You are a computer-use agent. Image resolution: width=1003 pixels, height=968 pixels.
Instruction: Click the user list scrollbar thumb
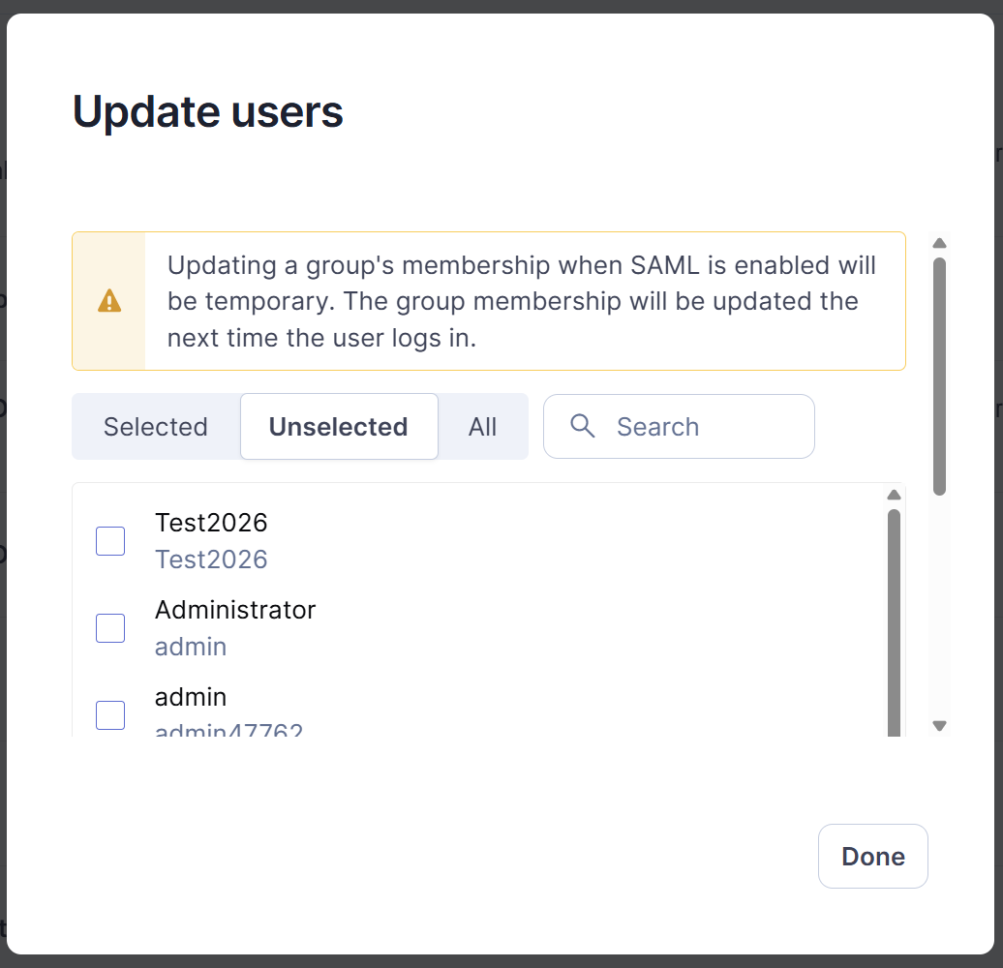click(x=894, y=622)
